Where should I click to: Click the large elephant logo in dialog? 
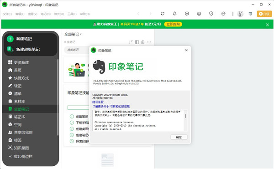(99, 67)
